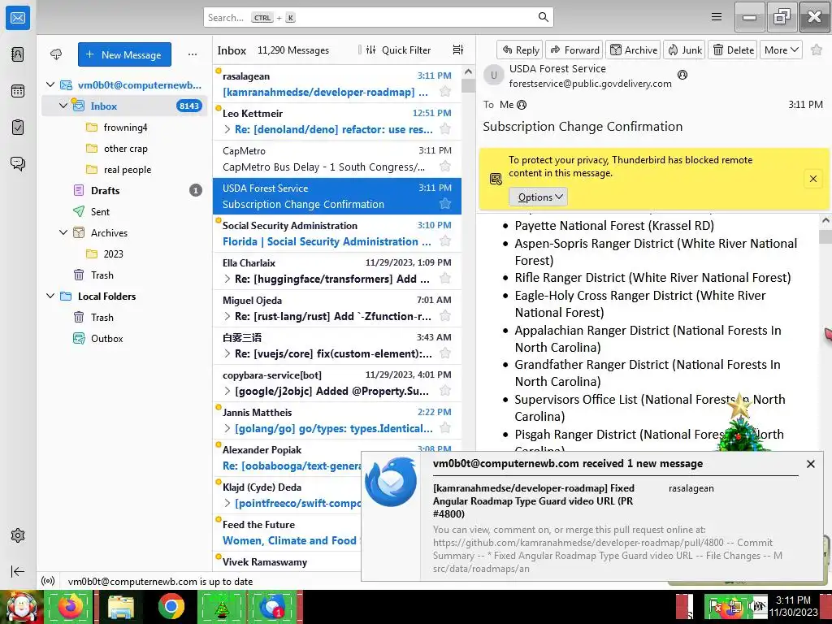Close the new message notification popup
Image resolution: width=832 pixels, height=624 pixels.
coord(810,464)
